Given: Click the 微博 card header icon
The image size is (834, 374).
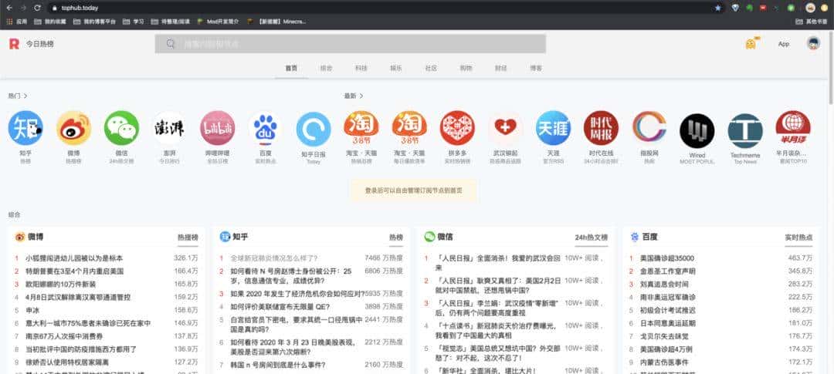Looking at the screenshot, I should pyautogui.click(x=20, y=237).
